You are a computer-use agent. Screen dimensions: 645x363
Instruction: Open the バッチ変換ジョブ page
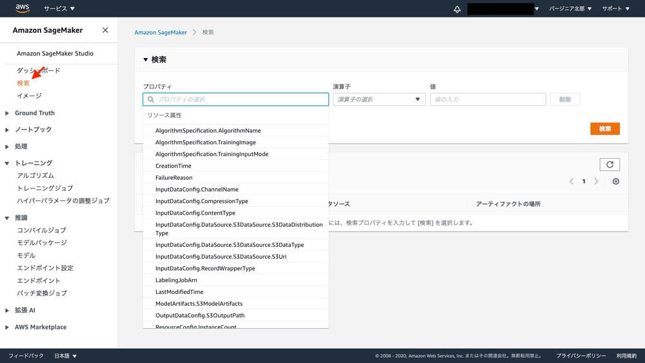point(41,293)
